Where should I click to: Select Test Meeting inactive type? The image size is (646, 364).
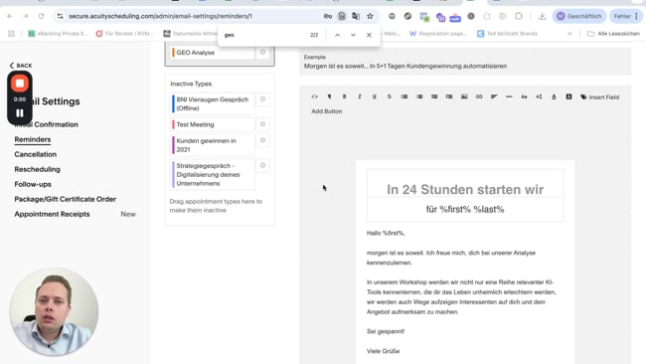pos(213,124)
